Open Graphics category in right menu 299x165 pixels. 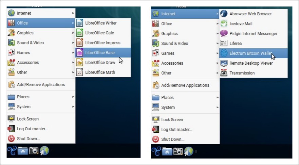tap(185, 33)
